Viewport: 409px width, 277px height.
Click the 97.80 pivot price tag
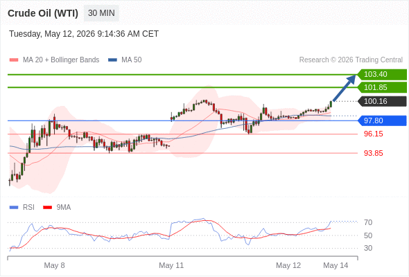382,120
